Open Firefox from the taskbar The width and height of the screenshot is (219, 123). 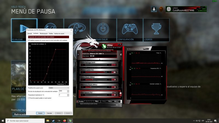pyautogui.click(x=64, y=121)
